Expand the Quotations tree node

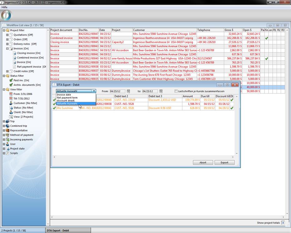(x=7, y=35)
